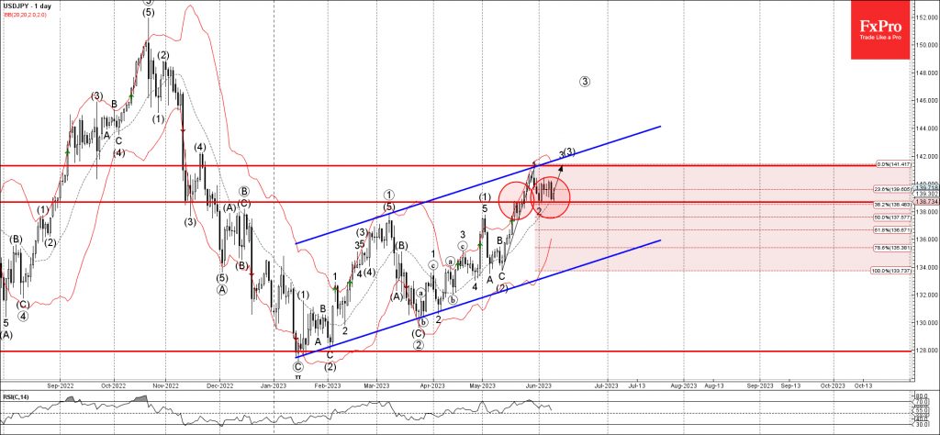Click the Nov-2022 date on time axis
940x435 pixels.
pos(163,387)
